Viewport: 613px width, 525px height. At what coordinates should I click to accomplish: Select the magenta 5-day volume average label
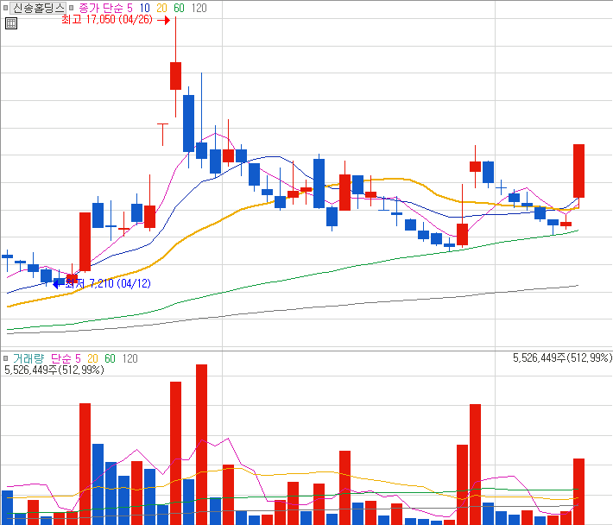[79, 358]
